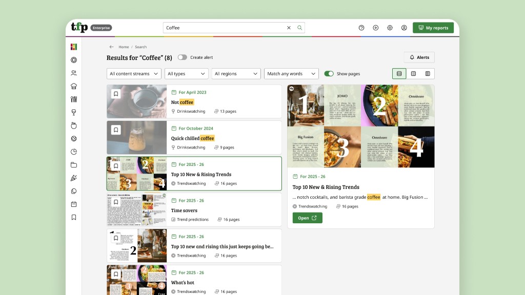Click the 13 pages label
This screenshot has width=525, height=295.
point(228,111)
